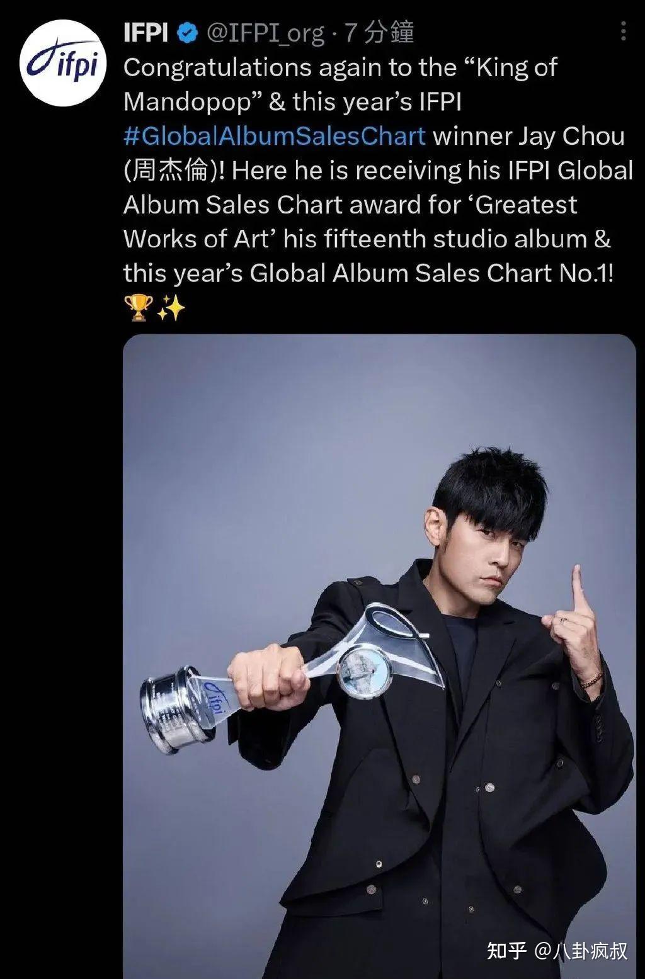
Task: Click the words 'Greatest Works of Art'
Action: 350,222
